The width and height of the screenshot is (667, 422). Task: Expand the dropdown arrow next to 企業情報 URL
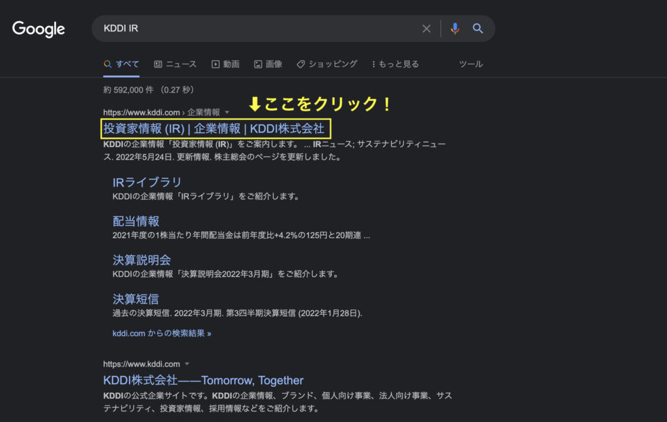[x=227, y=112]
